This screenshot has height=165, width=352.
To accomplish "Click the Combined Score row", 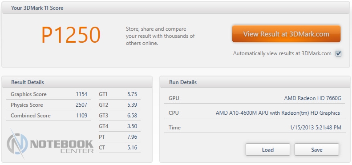I will click(x=49, y=116).
